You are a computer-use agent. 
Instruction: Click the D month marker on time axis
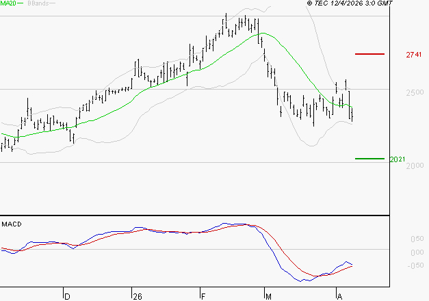coord(67,297)
